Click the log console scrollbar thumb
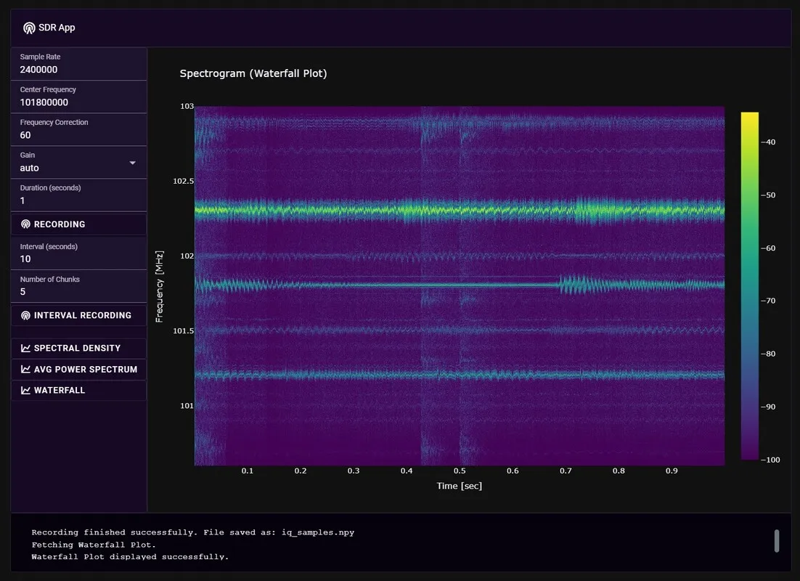800x581 pixels. point(777,540)
